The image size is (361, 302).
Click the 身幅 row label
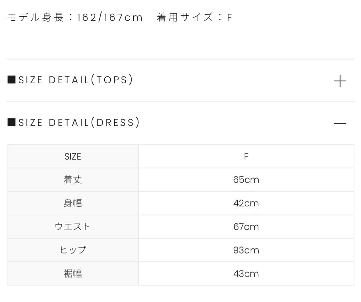tap(73, 203)
